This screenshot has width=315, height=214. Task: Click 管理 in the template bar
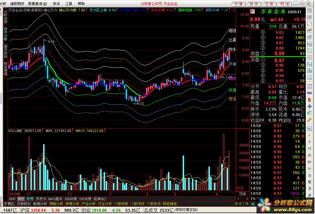pyautogui.click(x=30, y=199)
